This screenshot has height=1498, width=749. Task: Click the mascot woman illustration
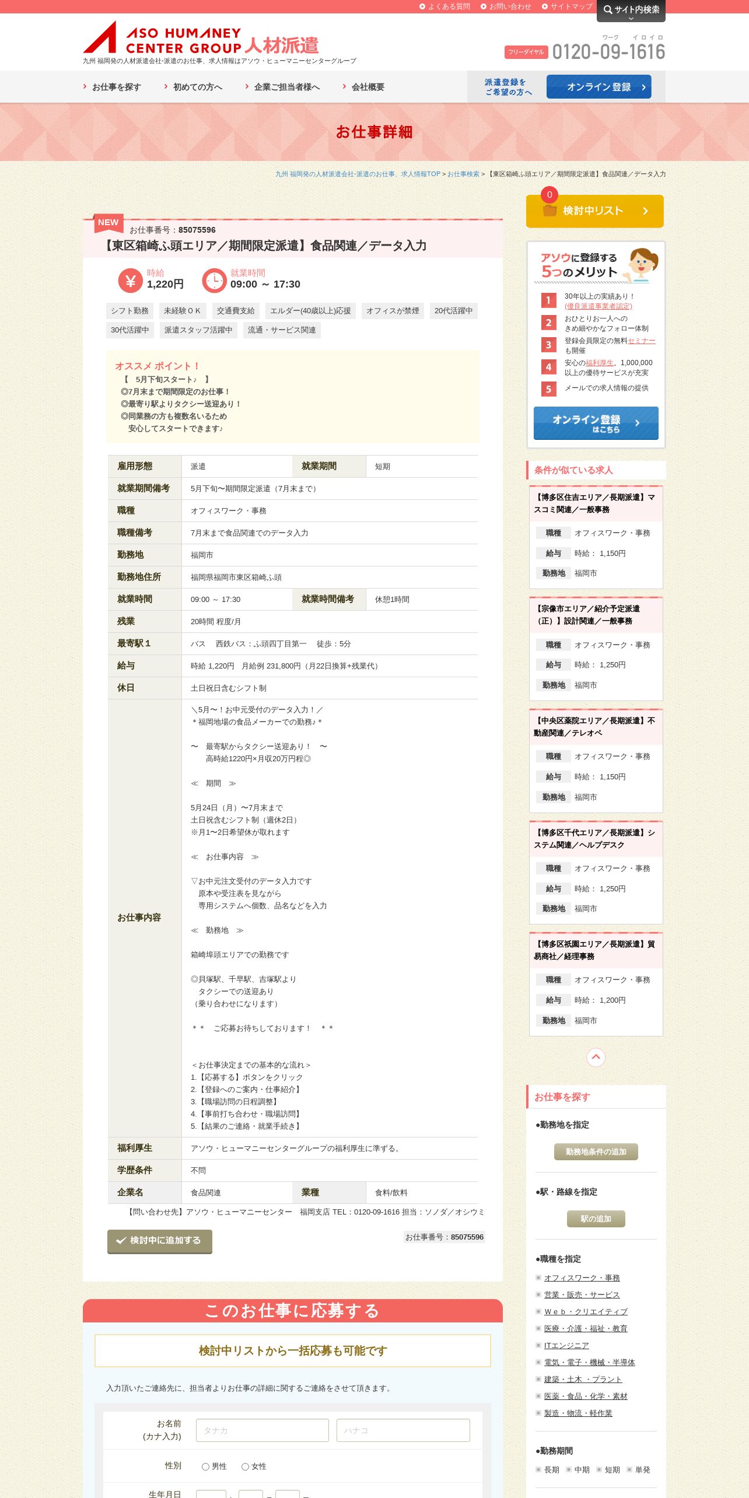[x=642, y=265]
